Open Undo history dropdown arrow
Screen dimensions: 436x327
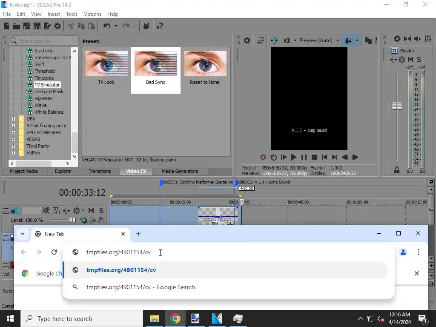116,26
